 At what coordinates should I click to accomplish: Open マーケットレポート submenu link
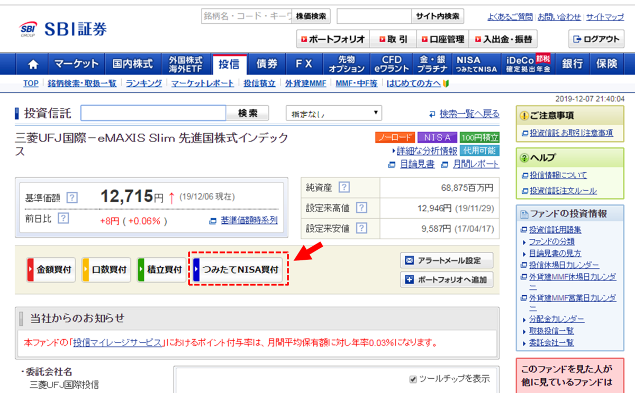point(203,83)
